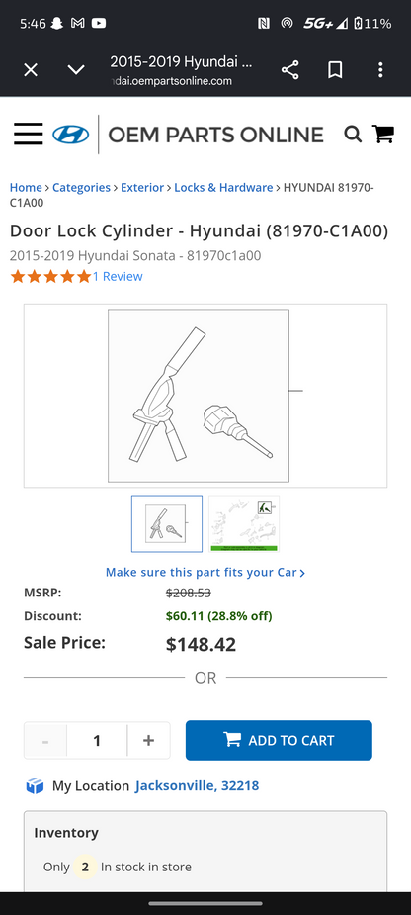Image resolution: width=411 pixels, height=915 pixels.
Task: Add the door lock cylinder to cart
Action: click(279, 741)
